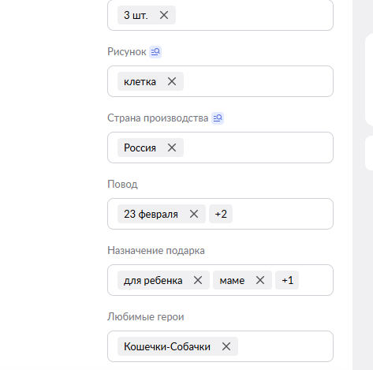Expand the +1 hidden Назначение подарка values
Image resolution: width=373 pixels, height=370 pixels.
[x=287, y=280]
